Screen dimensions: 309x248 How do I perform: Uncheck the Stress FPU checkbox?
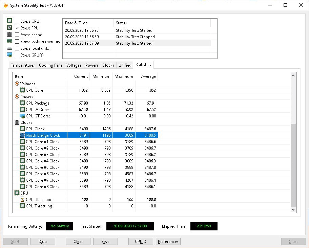pos(17,28)
